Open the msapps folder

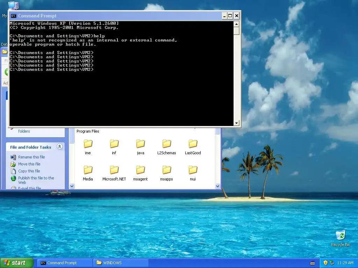[166, 173]
